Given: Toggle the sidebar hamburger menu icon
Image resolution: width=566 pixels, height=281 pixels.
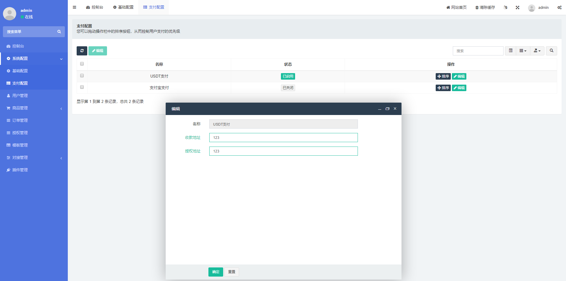Looking at the screenshot, I should point(74,7).
